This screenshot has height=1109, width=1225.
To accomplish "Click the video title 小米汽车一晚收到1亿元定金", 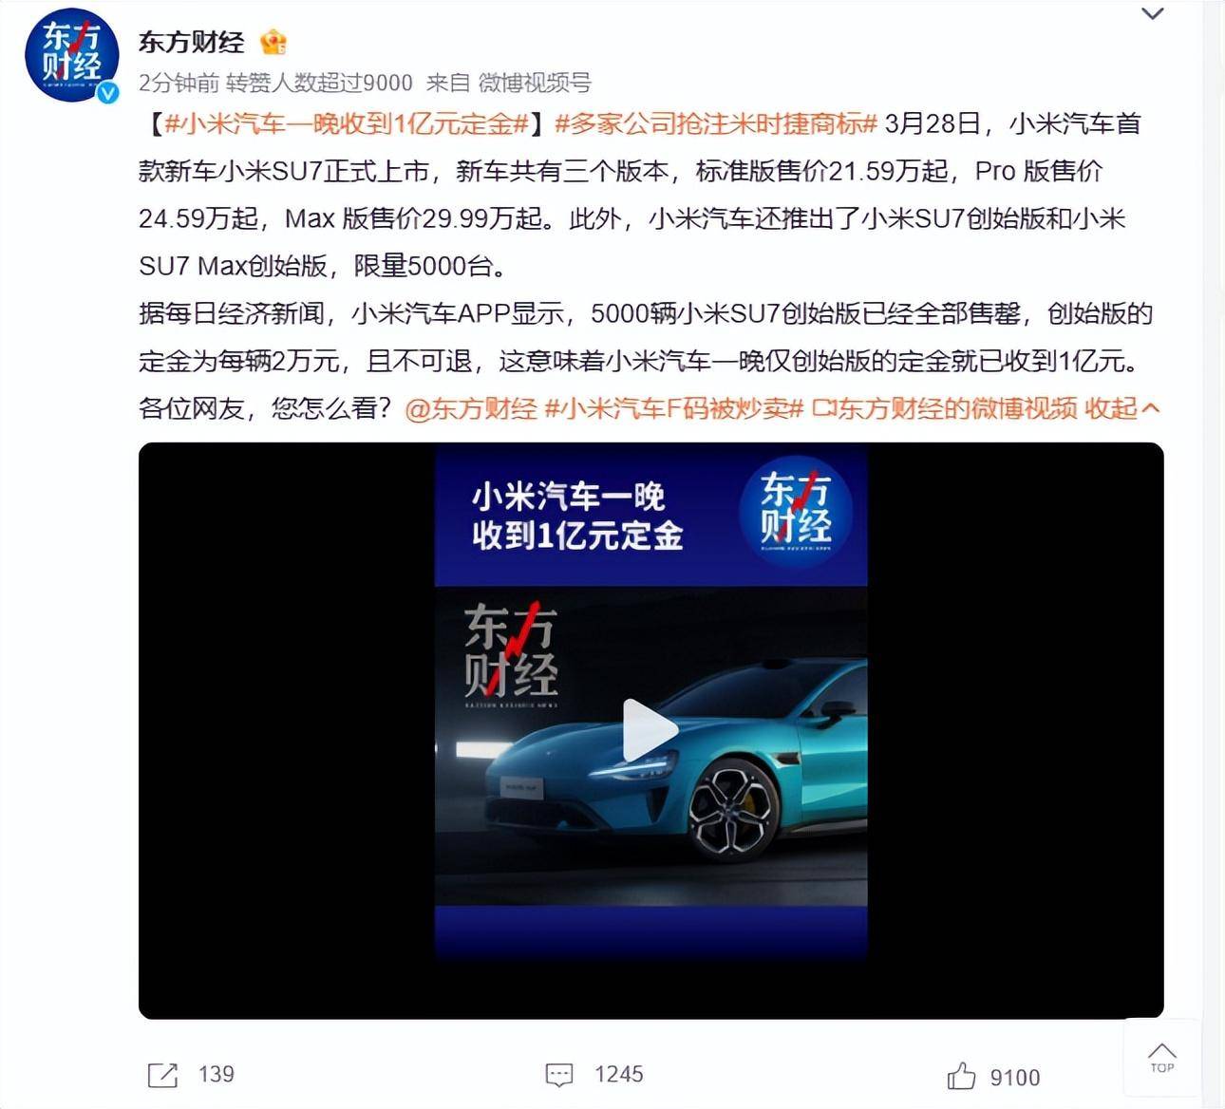I will pos(577,516).
